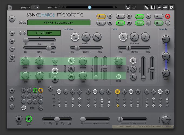Image resolution: width=184 pixels, height=135 pixels.
Task: Click the VT-78 BD patch name display
Action: click(x=44, y=33)
